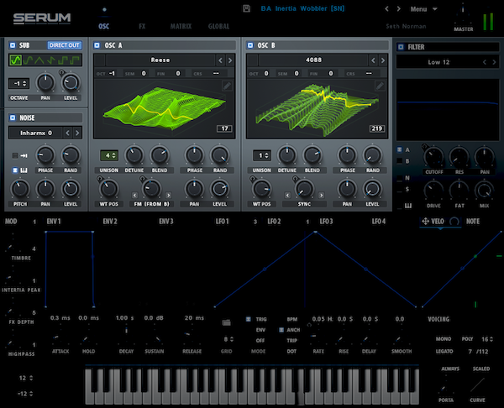Change the OSC B unison voices stepper
504x408 pixels.
[262, 155]
